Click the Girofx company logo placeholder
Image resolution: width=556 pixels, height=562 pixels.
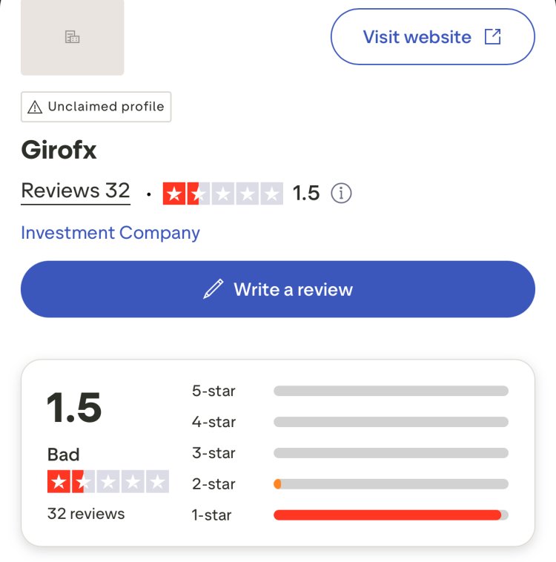click(73, 37)
